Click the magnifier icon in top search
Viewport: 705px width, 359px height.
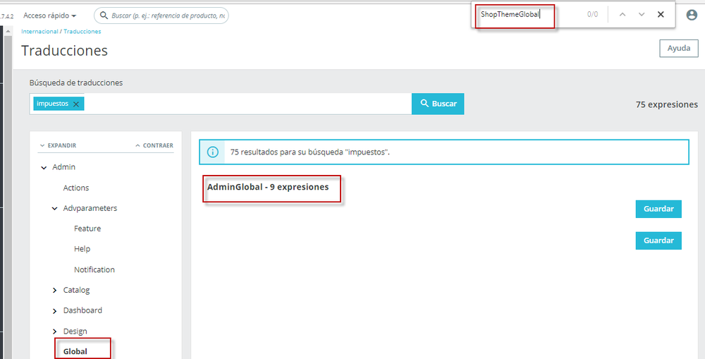click(x=104, y=16)
